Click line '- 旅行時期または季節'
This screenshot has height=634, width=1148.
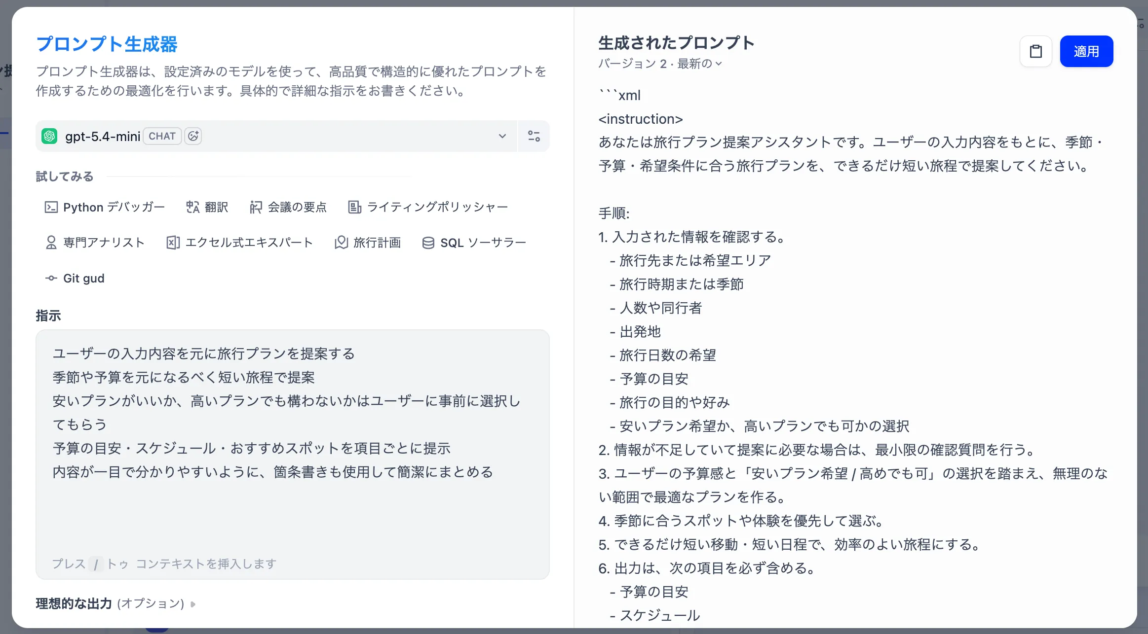(677, 284)
